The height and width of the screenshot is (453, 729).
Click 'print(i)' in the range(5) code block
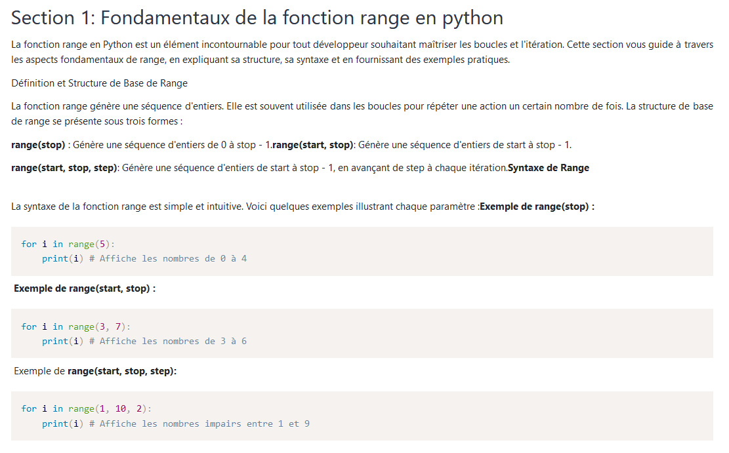tap(63, 258)
